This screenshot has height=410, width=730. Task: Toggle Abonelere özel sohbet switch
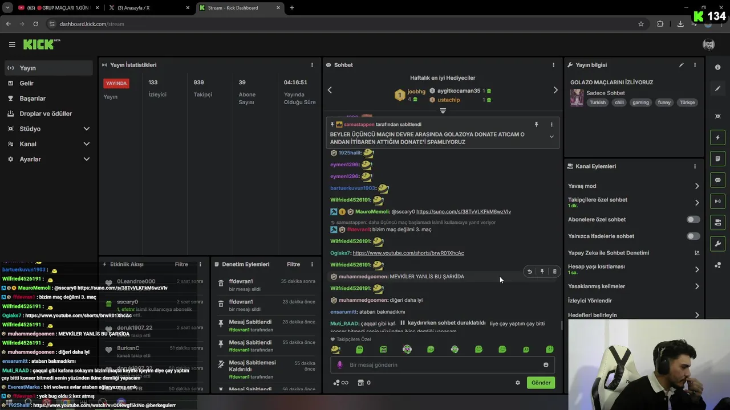coord(693,219)
